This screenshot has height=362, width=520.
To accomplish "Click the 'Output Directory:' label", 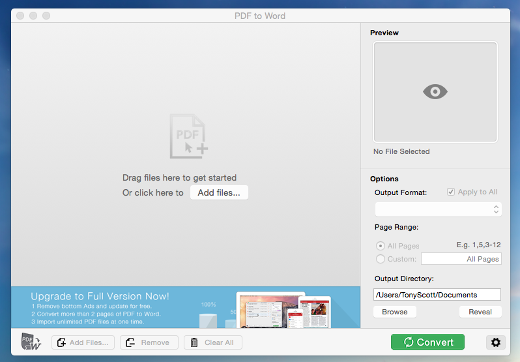I will pos(404,279).
